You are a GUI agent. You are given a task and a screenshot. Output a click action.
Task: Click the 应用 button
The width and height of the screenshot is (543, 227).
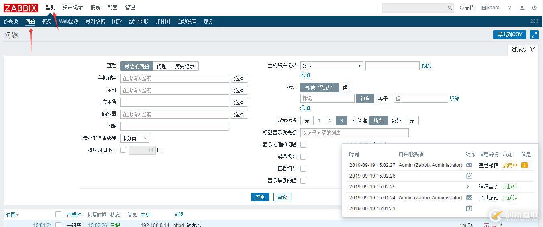click(260, 197)
